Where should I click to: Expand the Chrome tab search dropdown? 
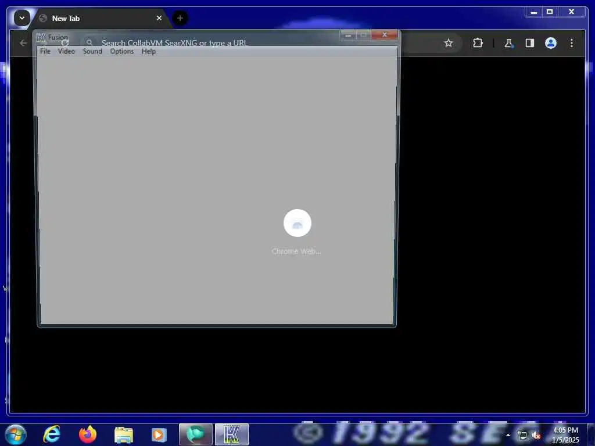tap(21, 18)
